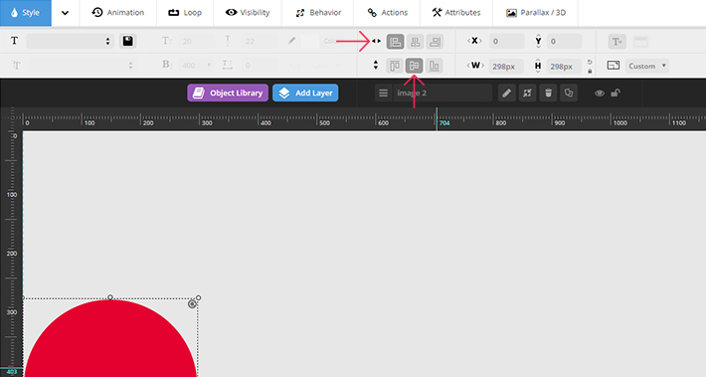Click the W width input field

(x=506, y=67)
